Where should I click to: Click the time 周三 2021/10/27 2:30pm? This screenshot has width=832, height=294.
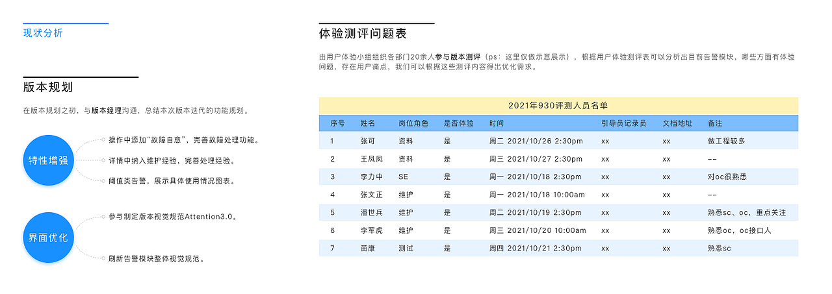point(536,158)
